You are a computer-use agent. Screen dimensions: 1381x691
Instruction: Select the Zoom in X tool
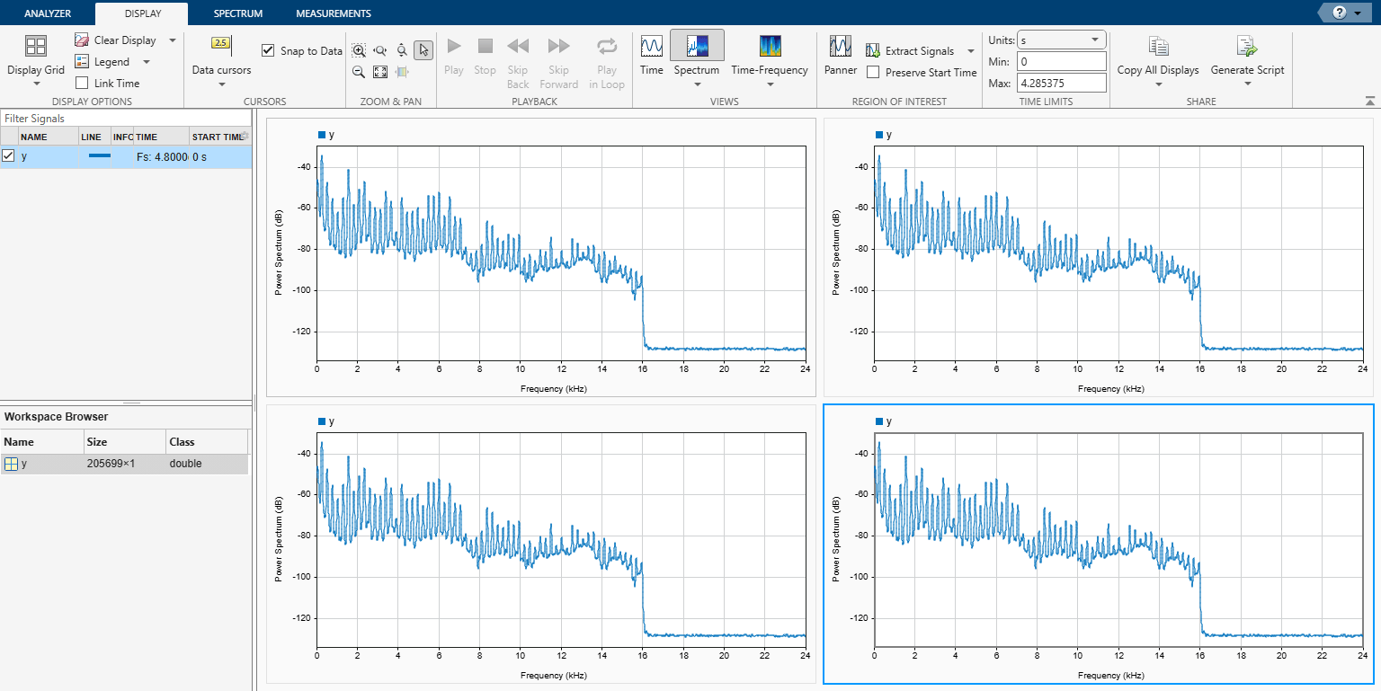point(380,51)
